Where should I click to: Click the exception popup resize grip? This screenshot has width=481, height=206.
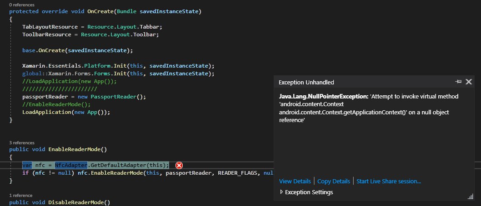[x=470, y=196]
